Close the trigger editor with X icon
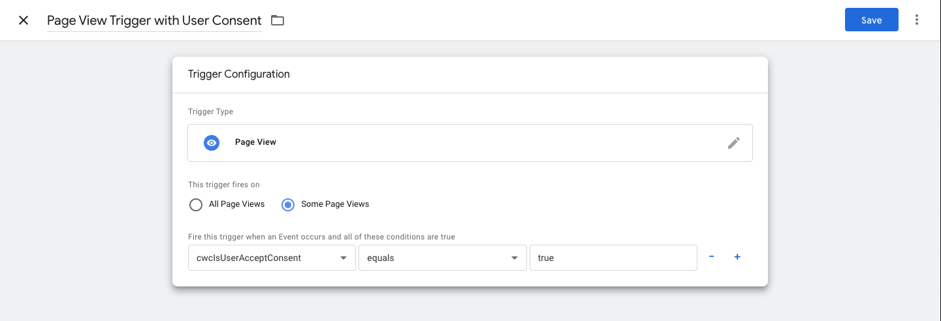The height and width of the screenshot is (321, 941). coord(24,20)
